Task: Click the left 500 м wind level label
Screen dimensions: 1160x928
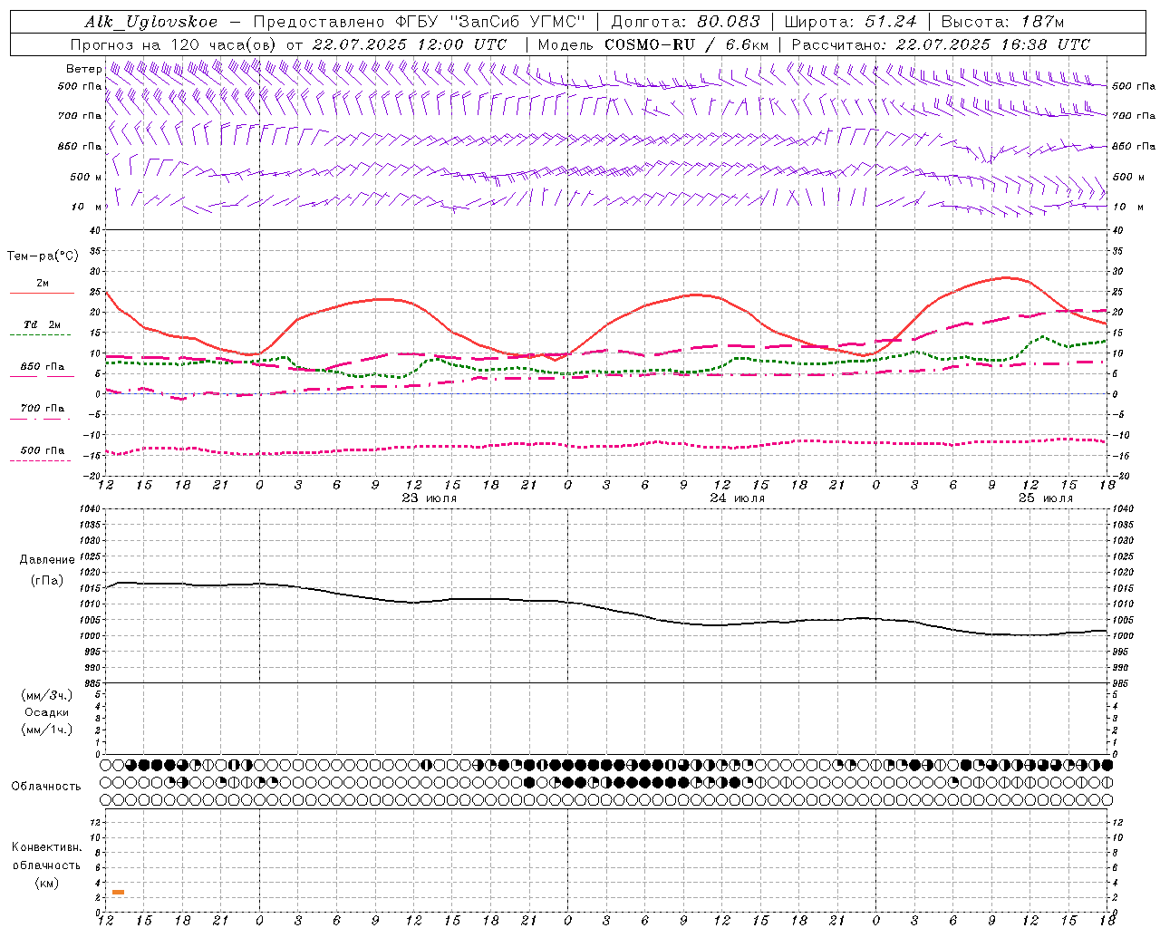Action: [86, 177]
